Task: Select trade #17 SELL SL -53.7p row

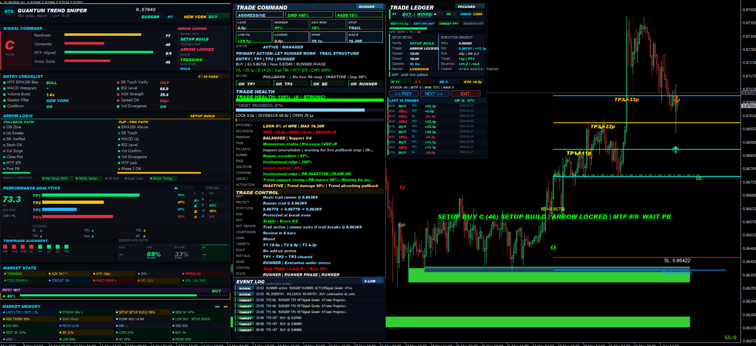Action: pos(437,116)
